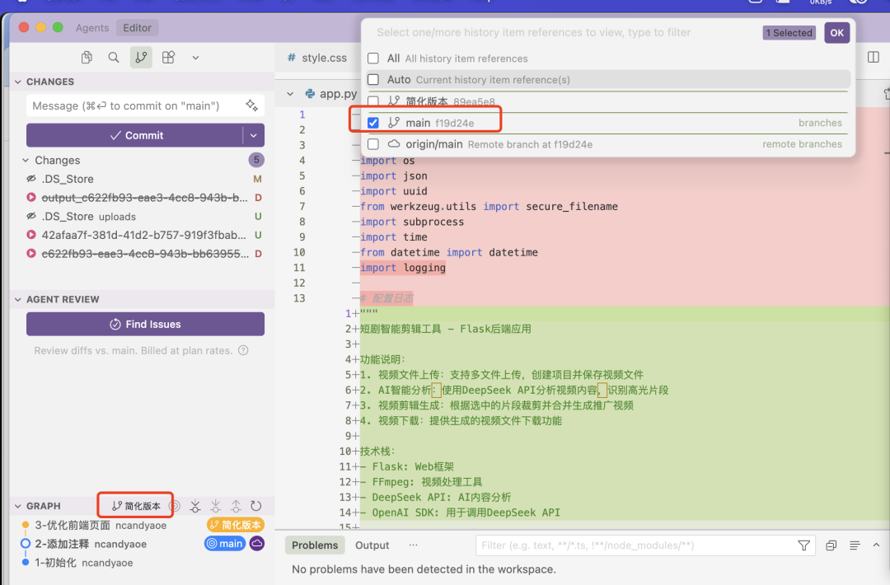The width and height of the screenshot is (890, 585).
Task: Select the deleted c622fb93-eae3 file row
Action: tap(144, 254)
